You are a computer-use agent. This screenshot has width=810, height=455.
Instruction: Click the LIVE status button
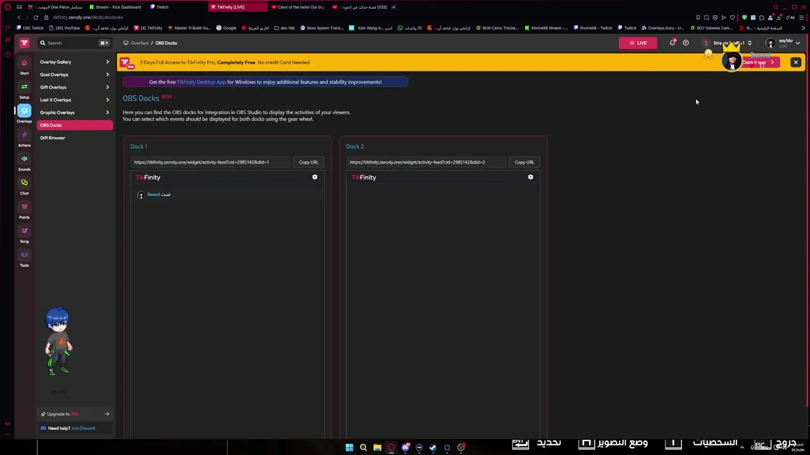pyautogui.click(x=638, y=43)
